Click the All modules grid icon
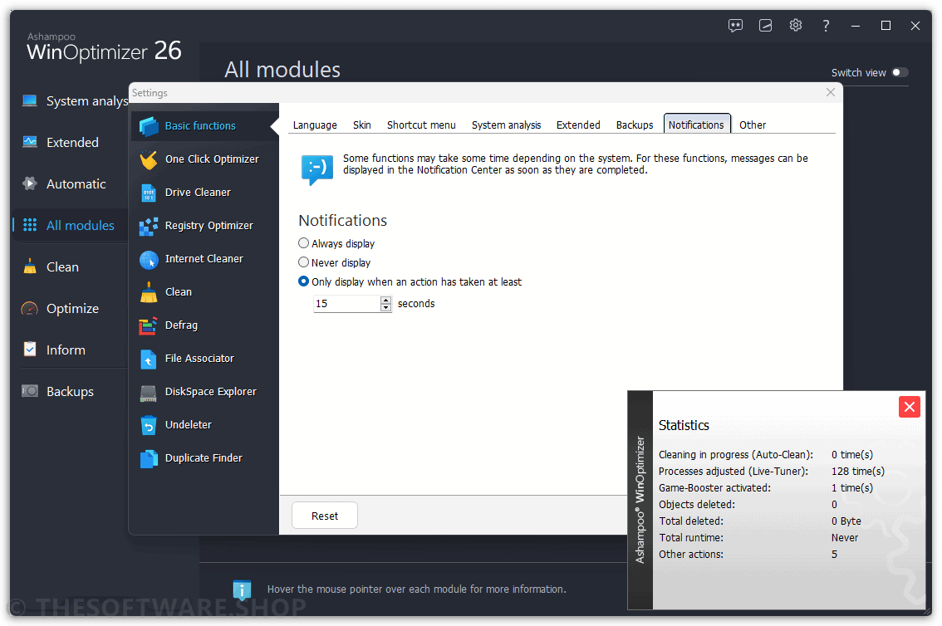The image size is (942, 626). (29, 225)
